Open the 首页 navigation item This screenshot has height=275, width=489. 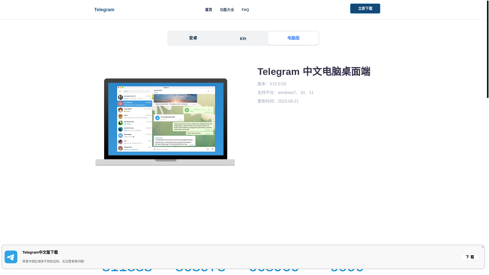point(209,10)
